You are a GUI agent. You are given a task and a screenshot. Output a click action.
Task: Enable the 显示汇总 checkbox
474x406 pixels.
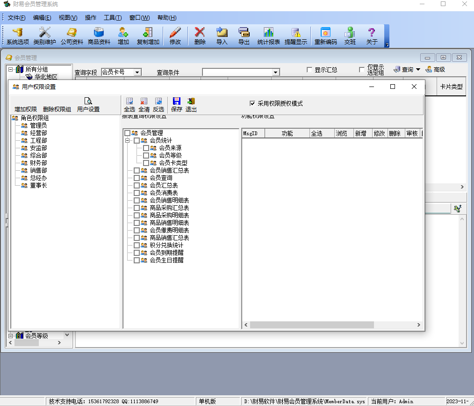click(309, 70)
